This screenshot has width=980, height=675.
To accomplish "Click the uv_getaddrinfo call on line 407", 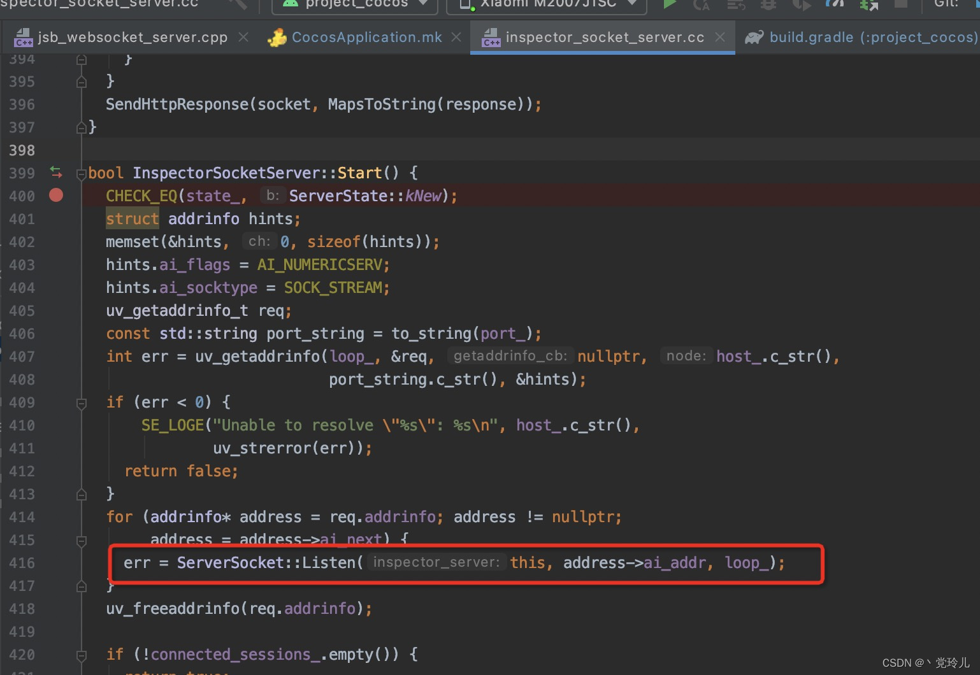I will [257, 357].
